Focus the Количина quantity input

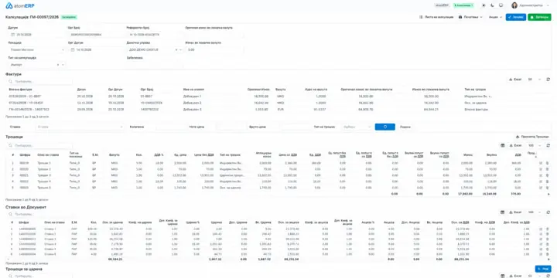click(171, 127)
